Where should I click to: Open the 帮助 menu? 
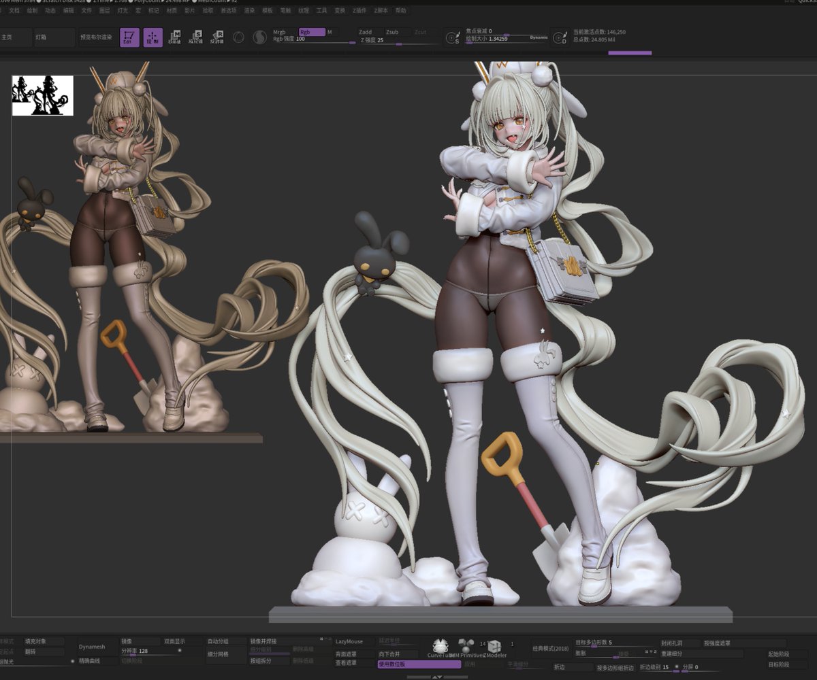(401, 11)
